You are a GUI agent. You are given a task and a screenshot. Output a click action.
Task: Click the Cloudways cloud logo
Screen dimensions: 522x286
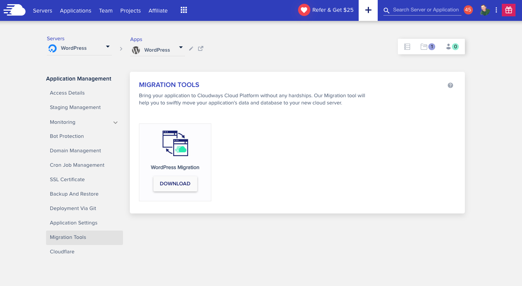click(14, 10)
